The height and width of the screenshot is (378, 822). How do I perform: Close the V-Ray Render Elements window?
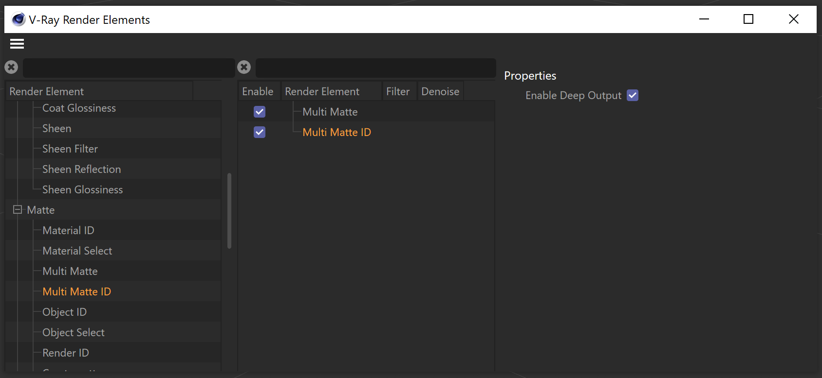pos(794,19)
